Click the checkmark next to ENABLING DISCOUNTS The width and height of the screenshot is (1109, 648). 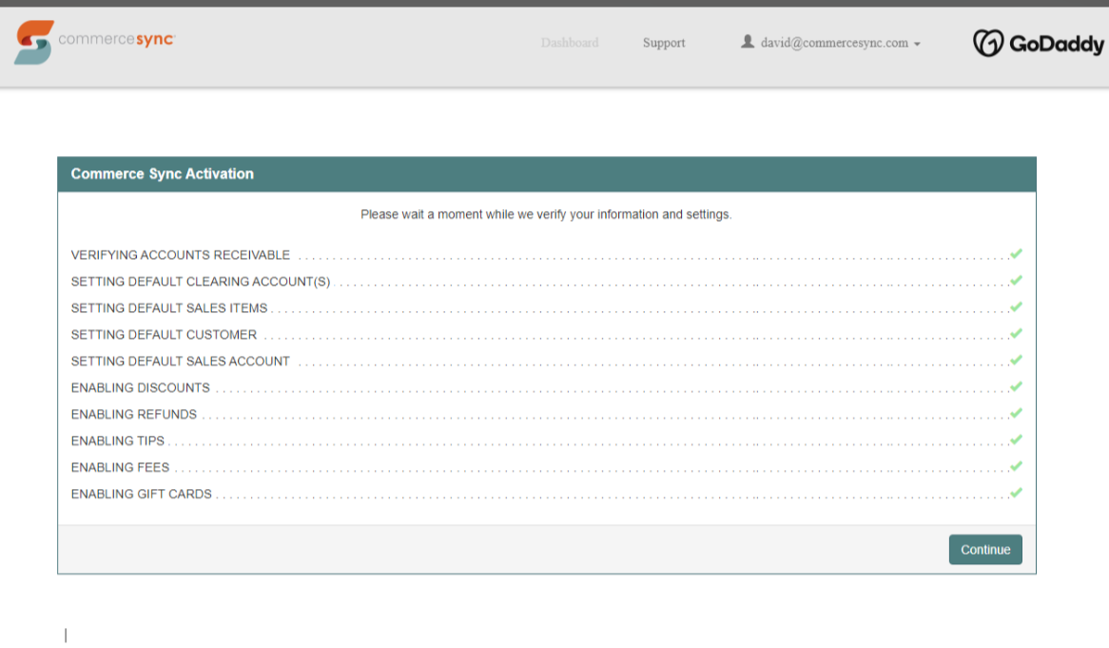(1015, 386)
